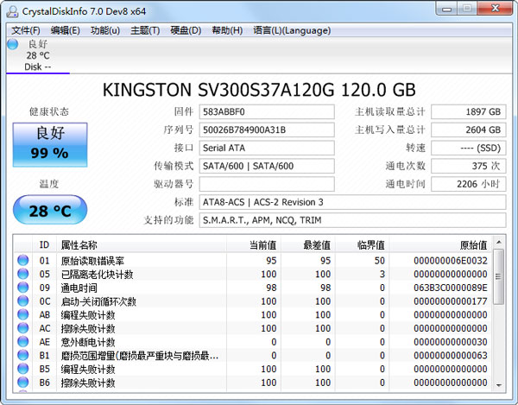Open the 编辑(E) menu
The image size is (518, 405).
point(65,30)
